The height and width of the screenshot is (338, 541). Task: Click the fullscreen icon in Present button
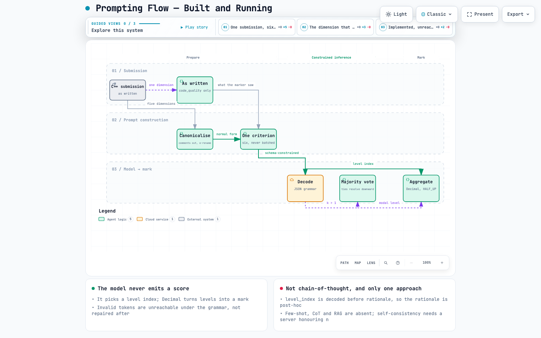(x=469, y=14)
